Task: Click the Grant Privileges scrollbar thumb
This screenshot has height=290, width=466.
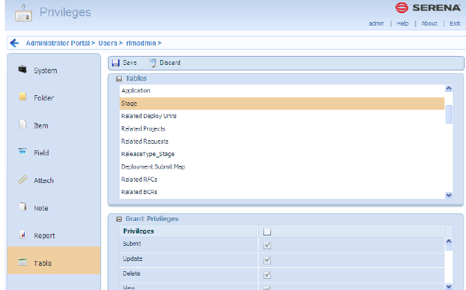Action: click(x=449, y=248)
